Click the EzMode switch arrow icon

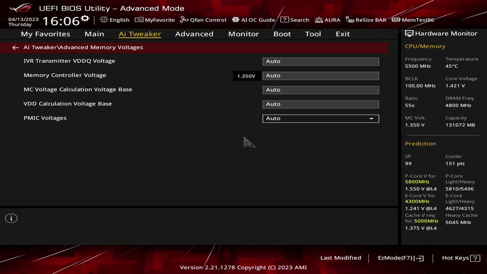click(x=419, y=258)
